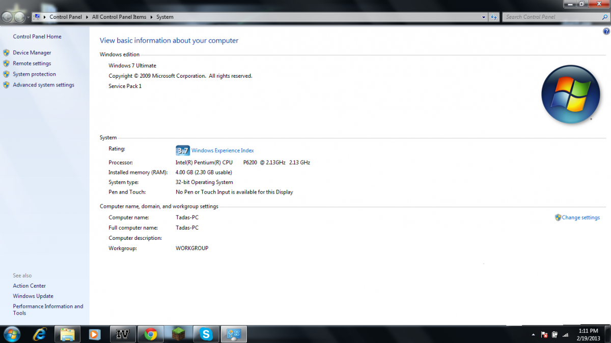Click the 'View basic information about your computer' heading
The width and height of the screenshot is (611, 343).
click(x=169, y=41)
